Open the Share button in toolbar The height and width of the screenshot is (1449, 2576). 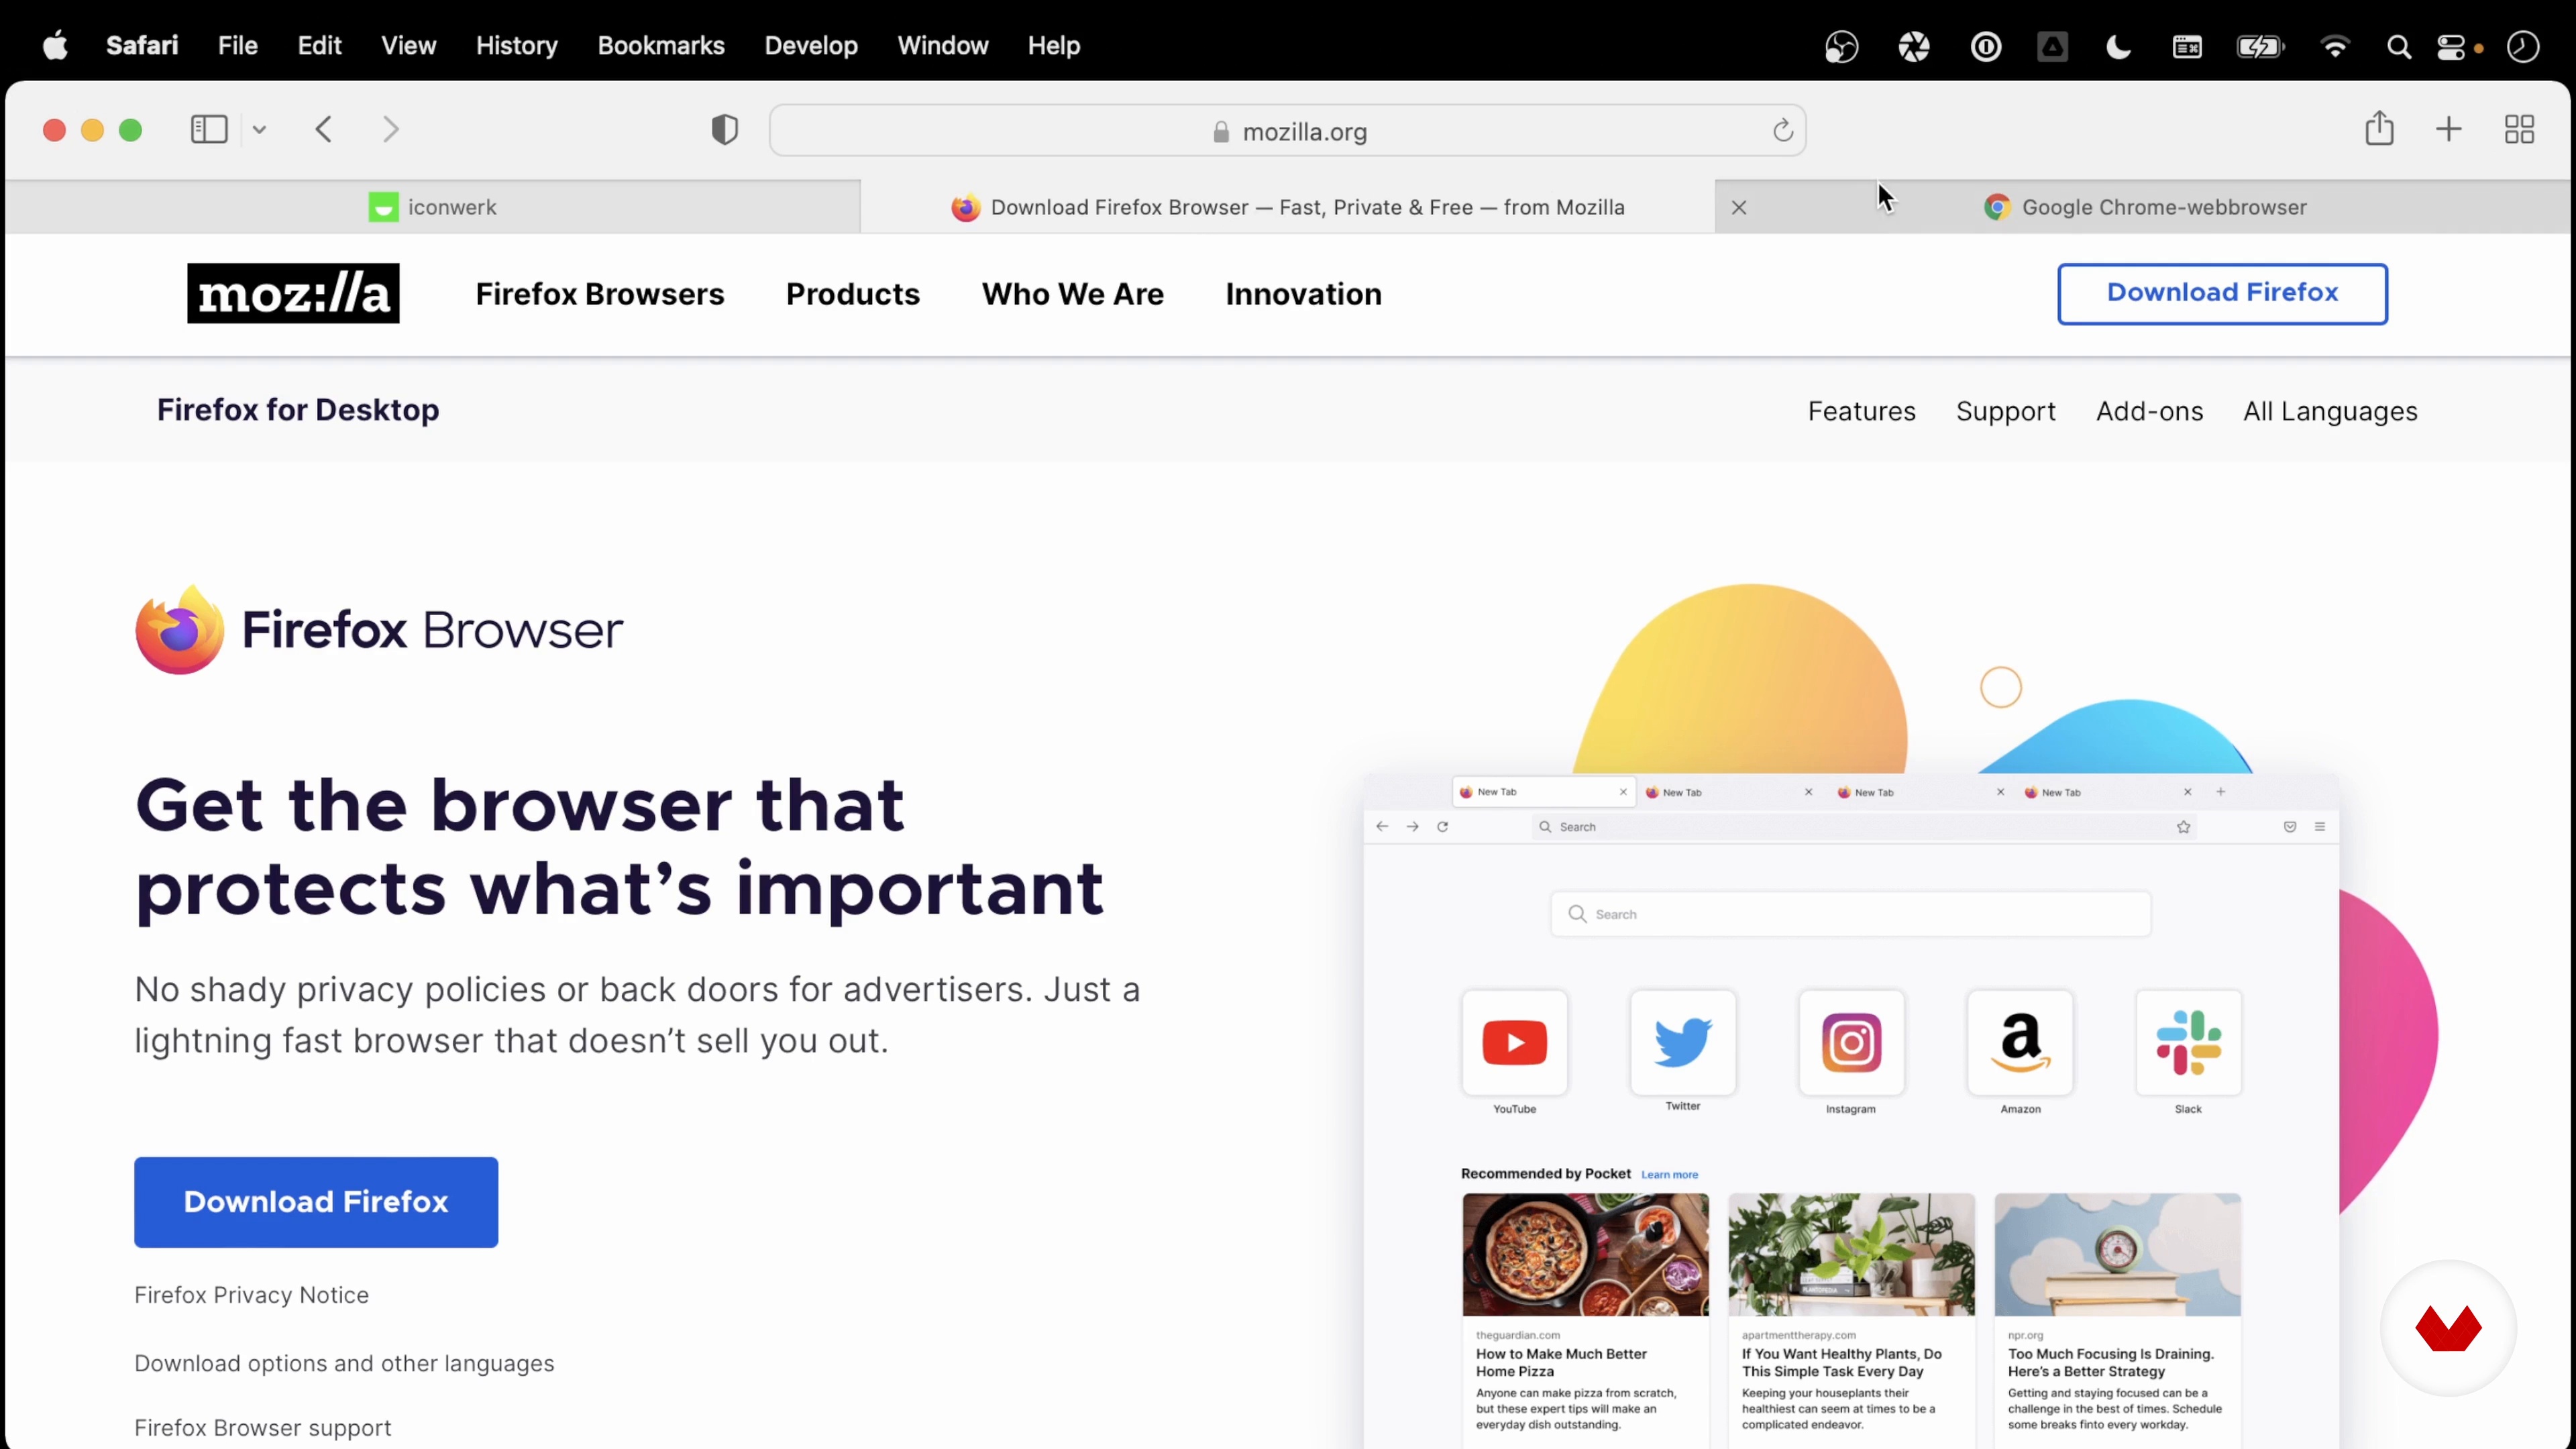[2379, 128]
